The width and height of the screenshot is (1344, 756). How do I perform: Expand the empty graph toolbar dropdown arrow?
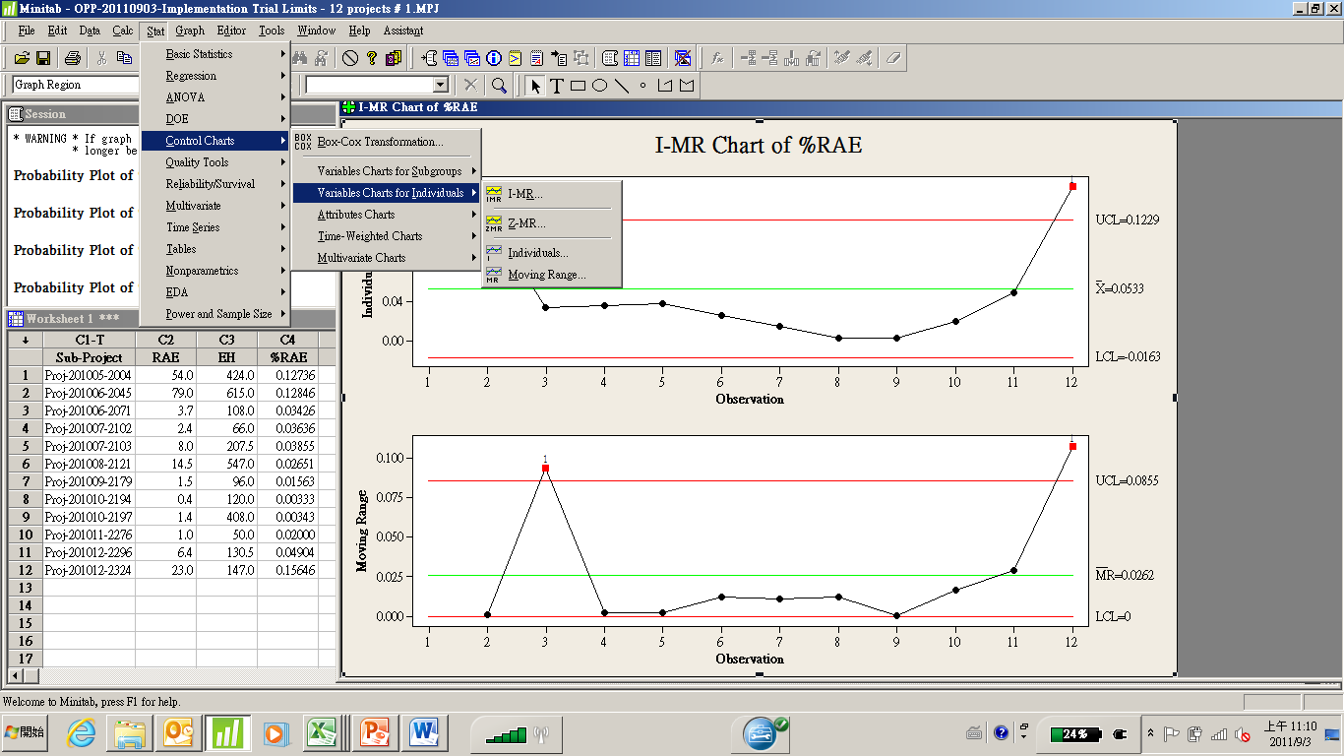[440, 86]
